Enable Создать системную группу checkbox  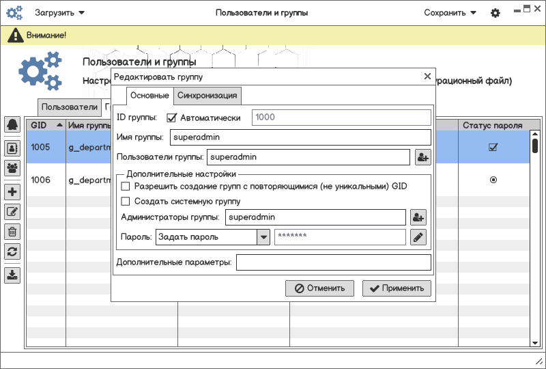click(x=125, y=201)
